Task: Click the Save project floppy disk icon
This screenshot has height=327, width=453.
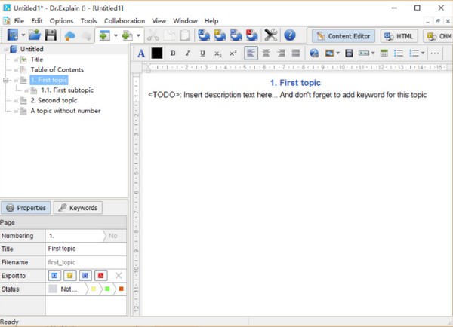Action: (51, 35)
